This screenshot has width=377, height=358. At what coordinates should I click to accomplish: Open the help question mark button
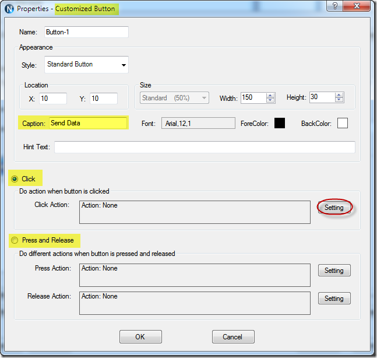(334, 6)
